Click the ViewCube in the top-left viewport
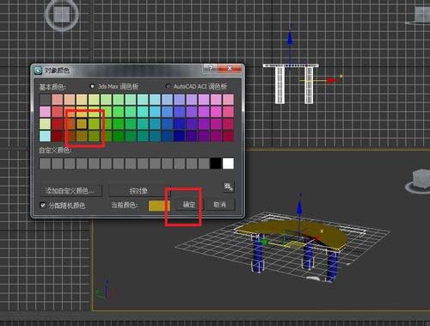430x326 pixels. 62,14
